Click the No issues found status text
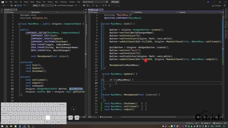The height and width of the screenshot is (128, 228). [107, 117]
